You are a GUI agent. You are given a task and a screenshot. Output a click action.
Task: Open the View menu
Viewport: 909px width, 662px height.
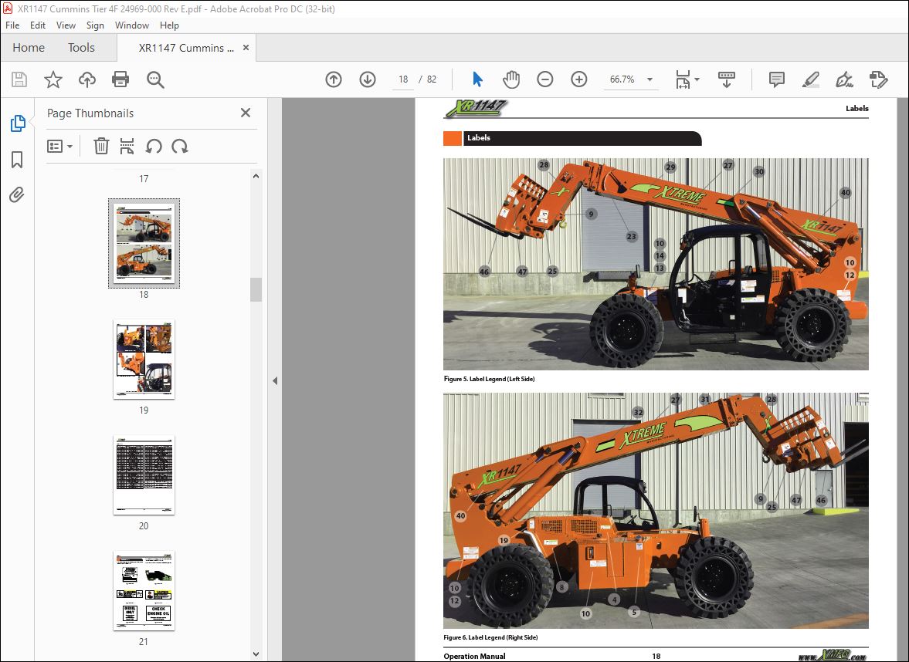66,25
